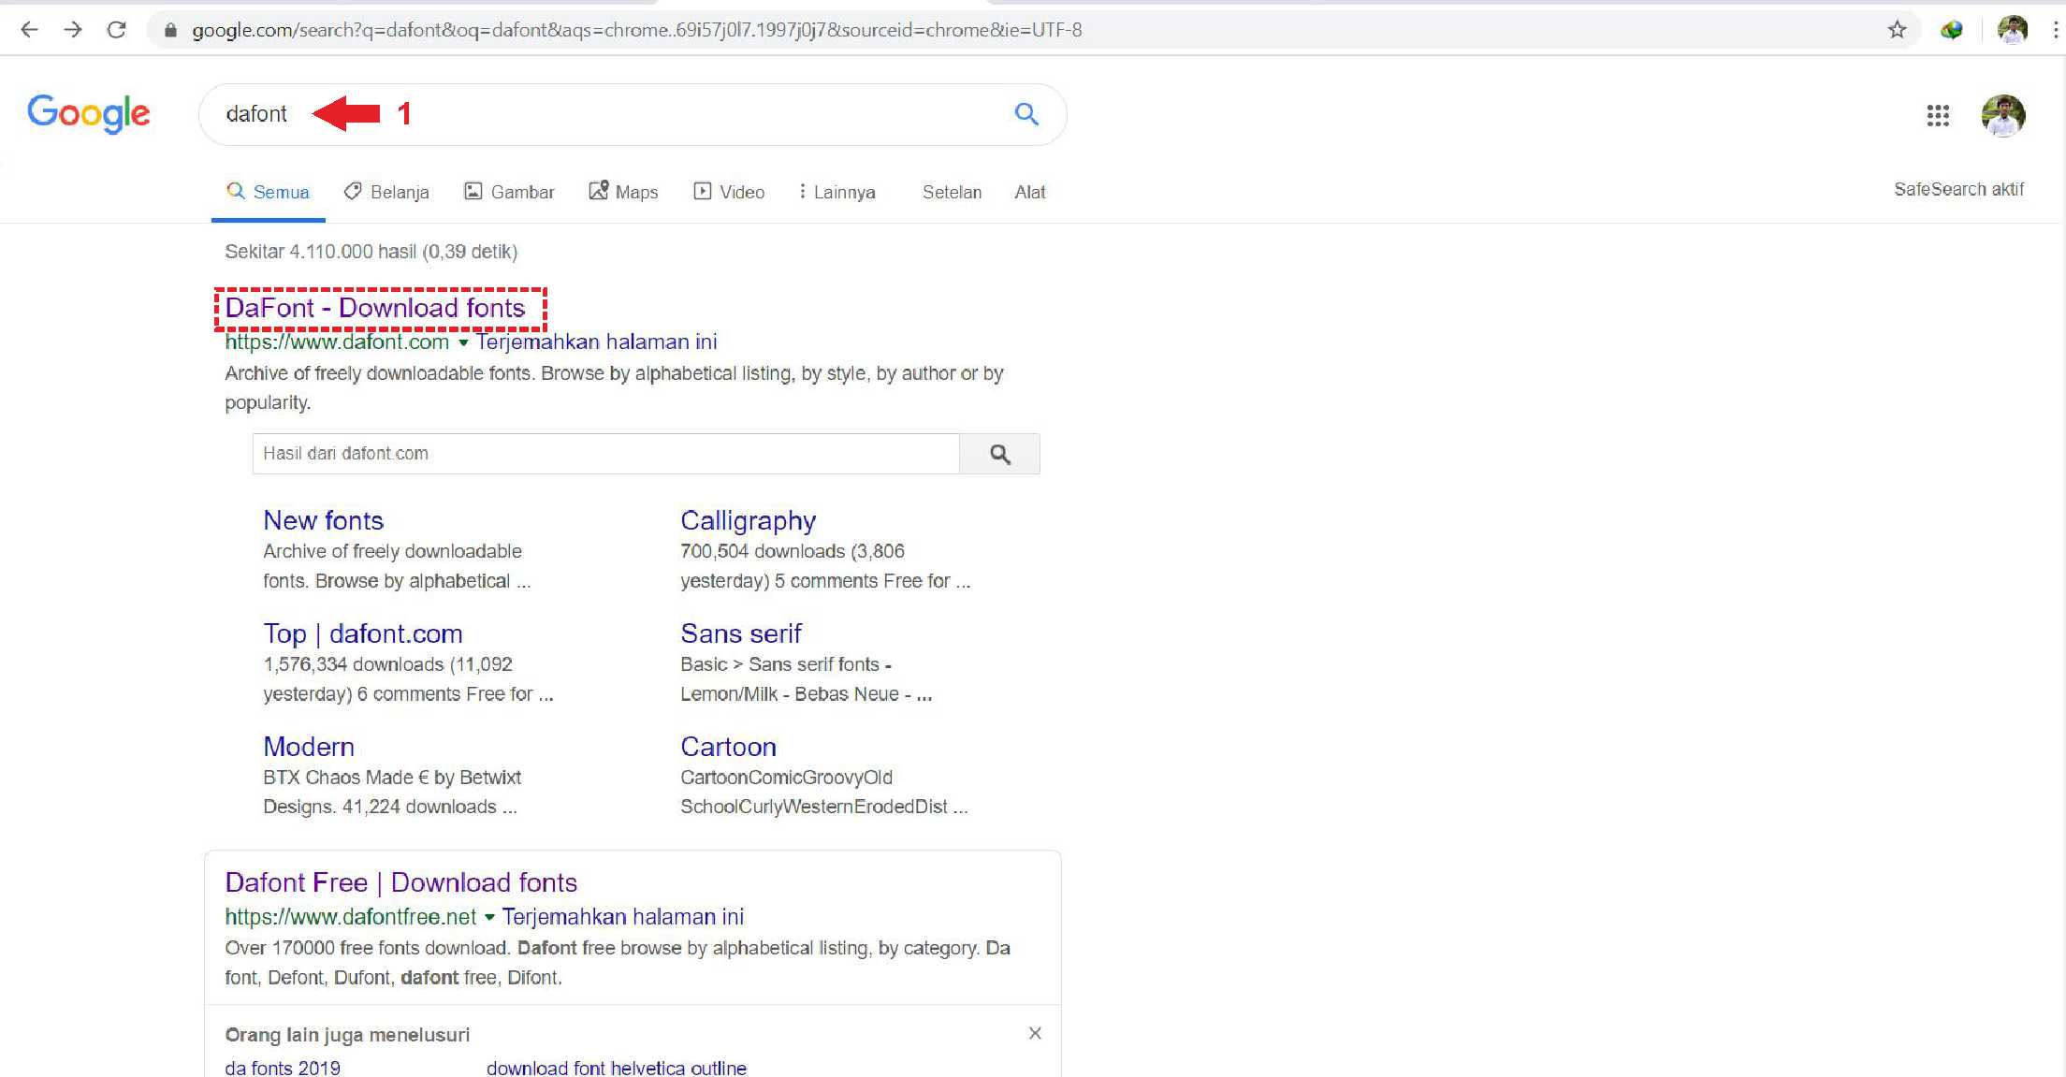Reload the page with refresh icon
This screenshot has width=2066, height=1077.
[x=117, y=30]
